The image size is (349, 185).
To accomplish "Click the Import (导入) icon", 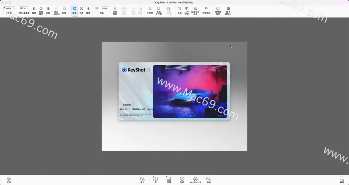I will click(x=142, y=180).
